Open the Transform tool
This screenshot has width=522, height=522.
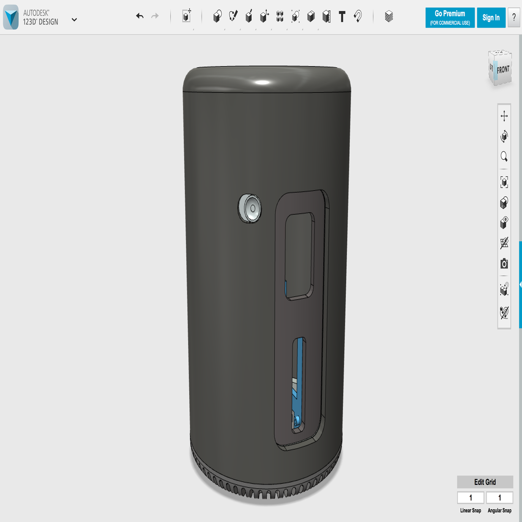[187, 16]
